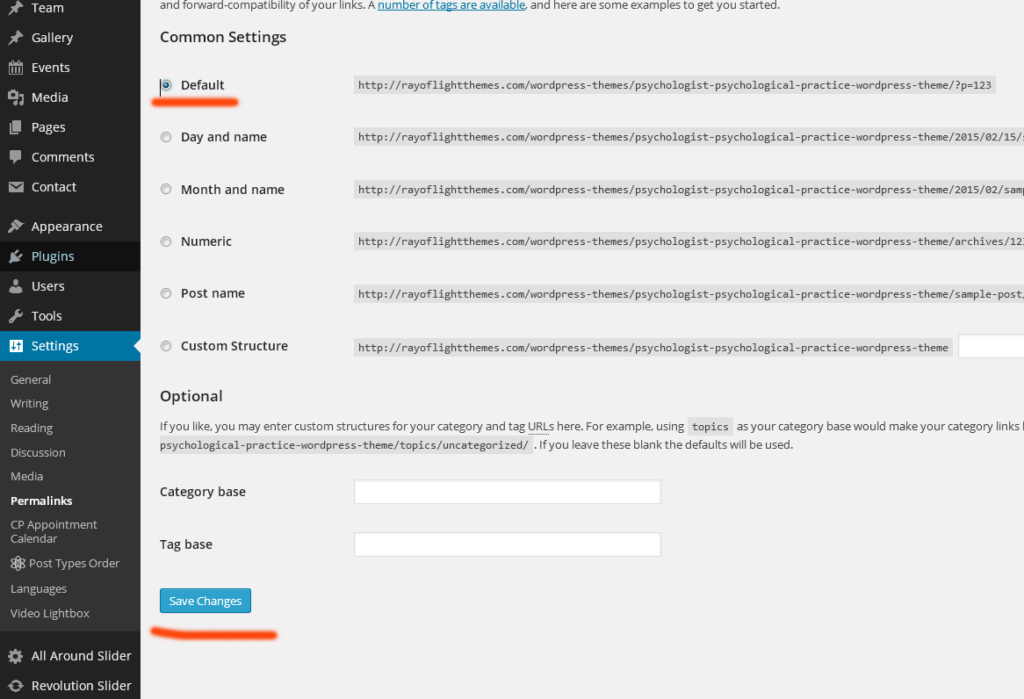Select the Post name permalink option
Screen dimensions: 1024x699
[166, 293]
